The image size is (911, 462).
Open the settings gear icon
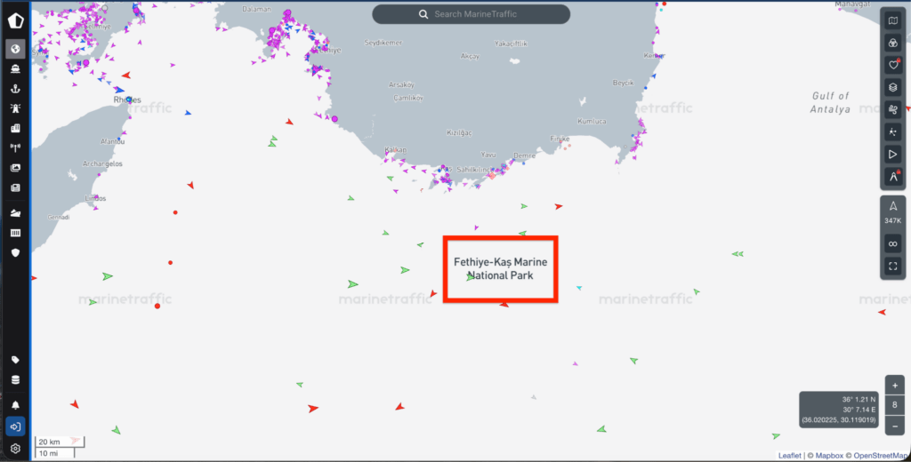point(15,449)
